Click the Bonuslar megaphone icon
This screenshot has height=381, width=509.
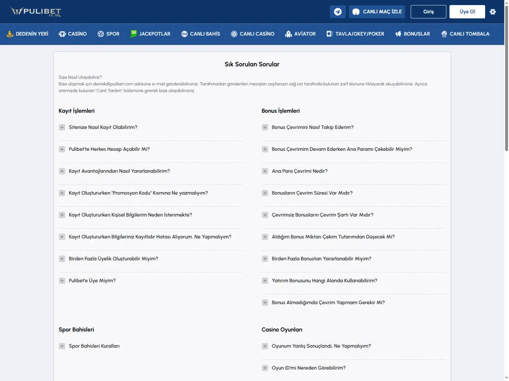coord(398,34)
